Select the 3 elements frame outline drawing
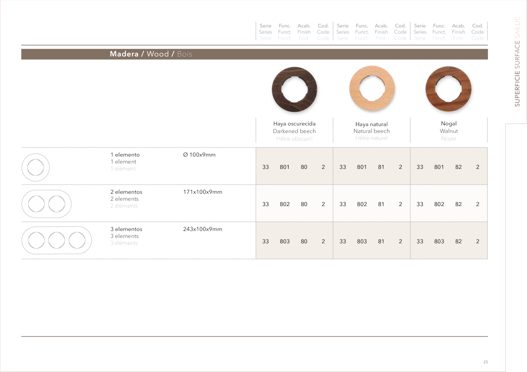Image resolution: width=527 pixels, height=372 pixels. (x=57, y=240)
